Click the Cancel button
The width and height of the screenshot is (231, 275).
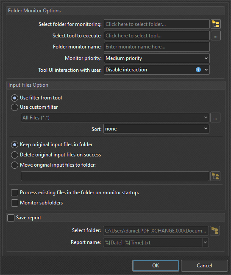204,266
